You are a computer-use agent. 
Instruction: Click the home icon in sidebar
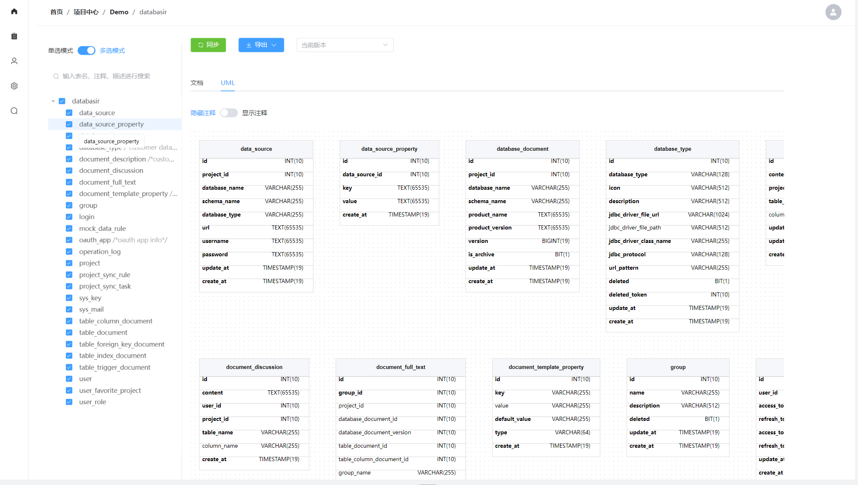[14, 11]
